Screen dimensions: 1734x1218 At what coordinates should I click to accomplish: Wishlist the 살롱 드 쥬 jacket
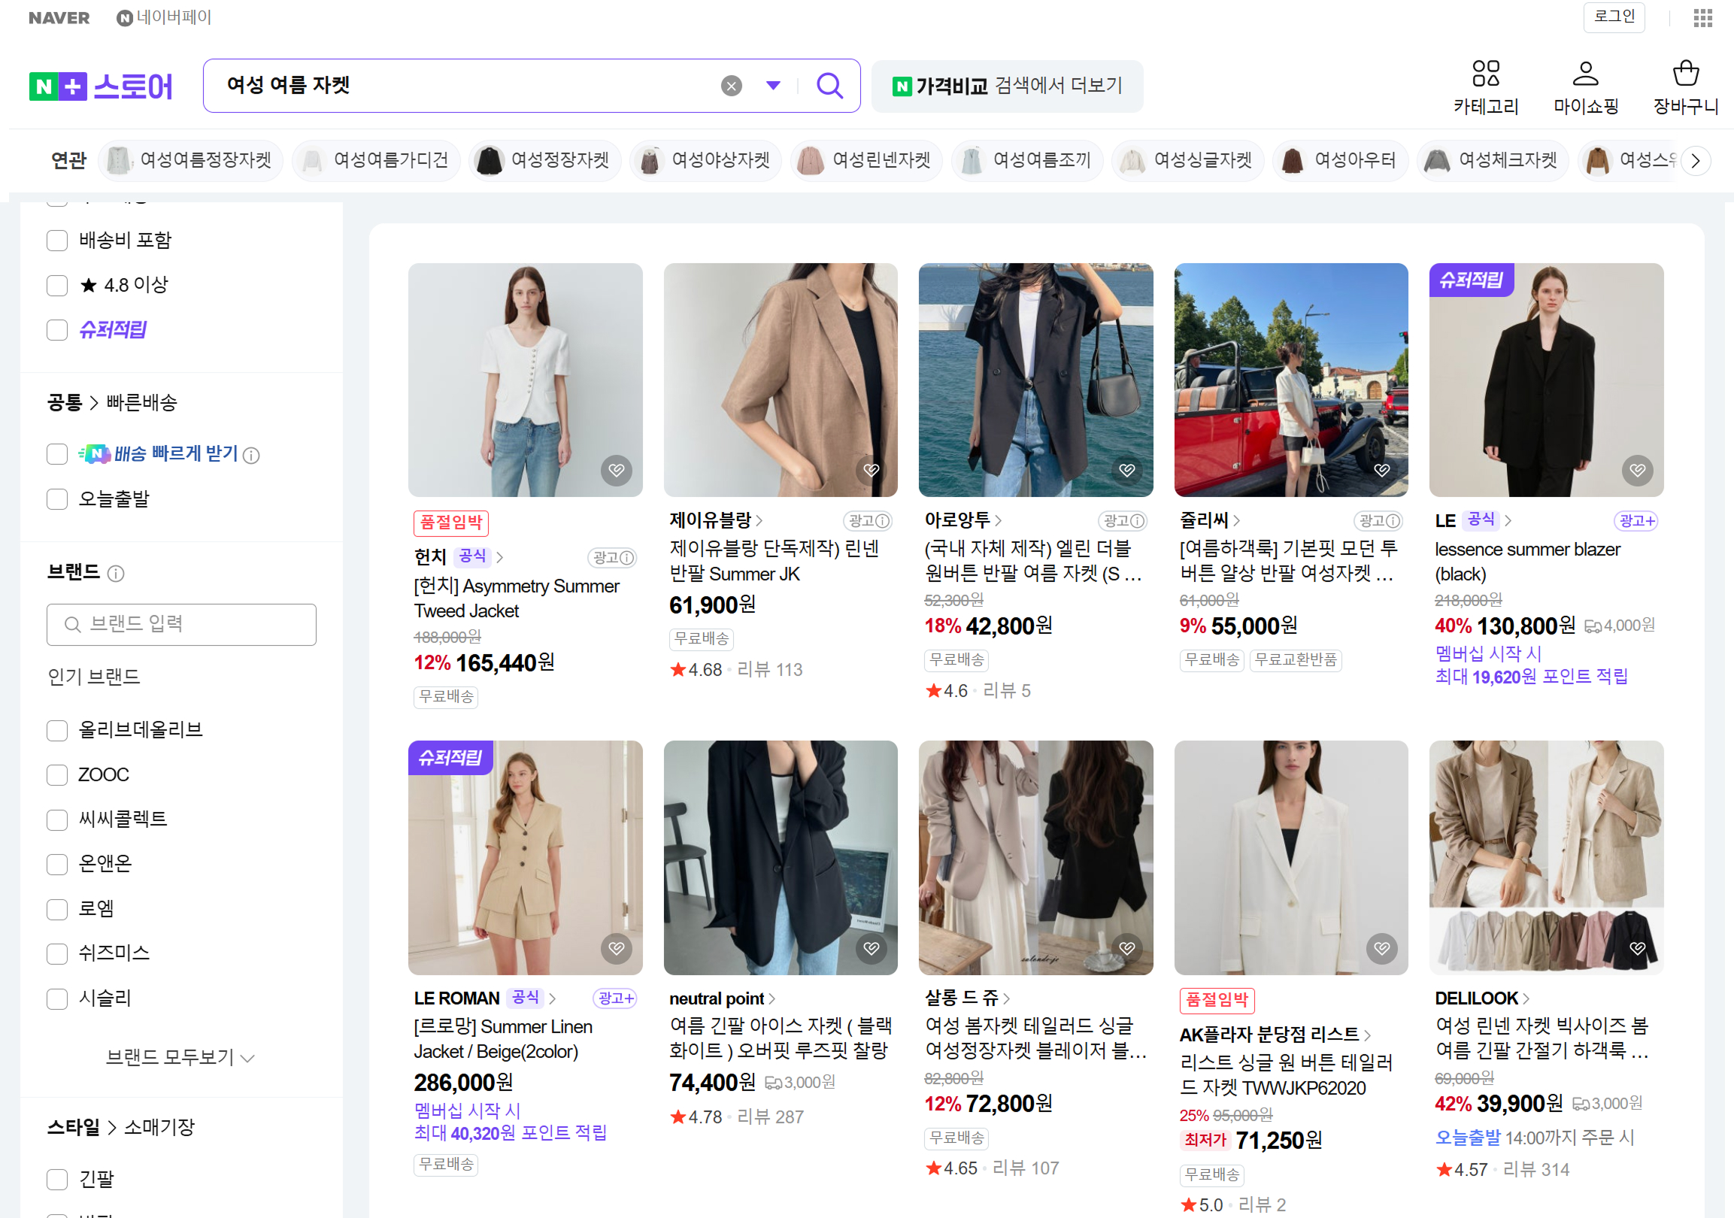tap(1126, 947)
